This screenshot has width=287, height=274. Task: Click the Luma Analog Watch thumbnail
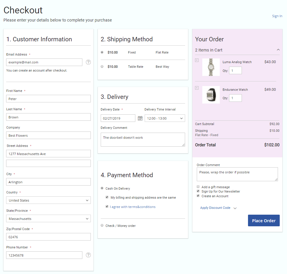click(211, 67)
